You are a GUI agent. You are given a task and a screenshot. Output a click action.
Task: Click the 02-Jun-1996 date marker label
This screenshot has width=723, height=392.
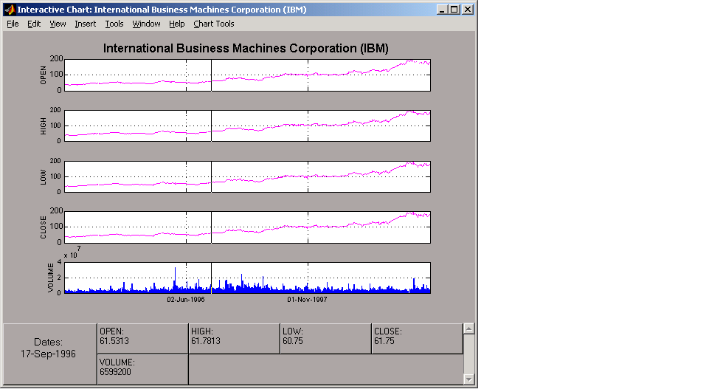185,300
